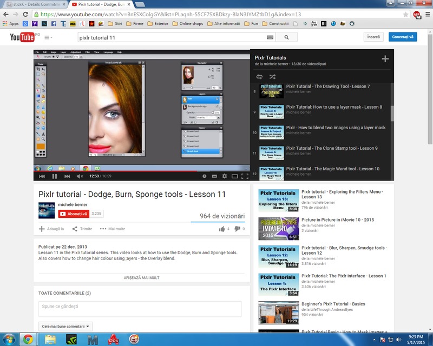Screen dimensions: 433x346
Task: Open the michele berner channel link under the title
Action: click(x=73, y=205)
